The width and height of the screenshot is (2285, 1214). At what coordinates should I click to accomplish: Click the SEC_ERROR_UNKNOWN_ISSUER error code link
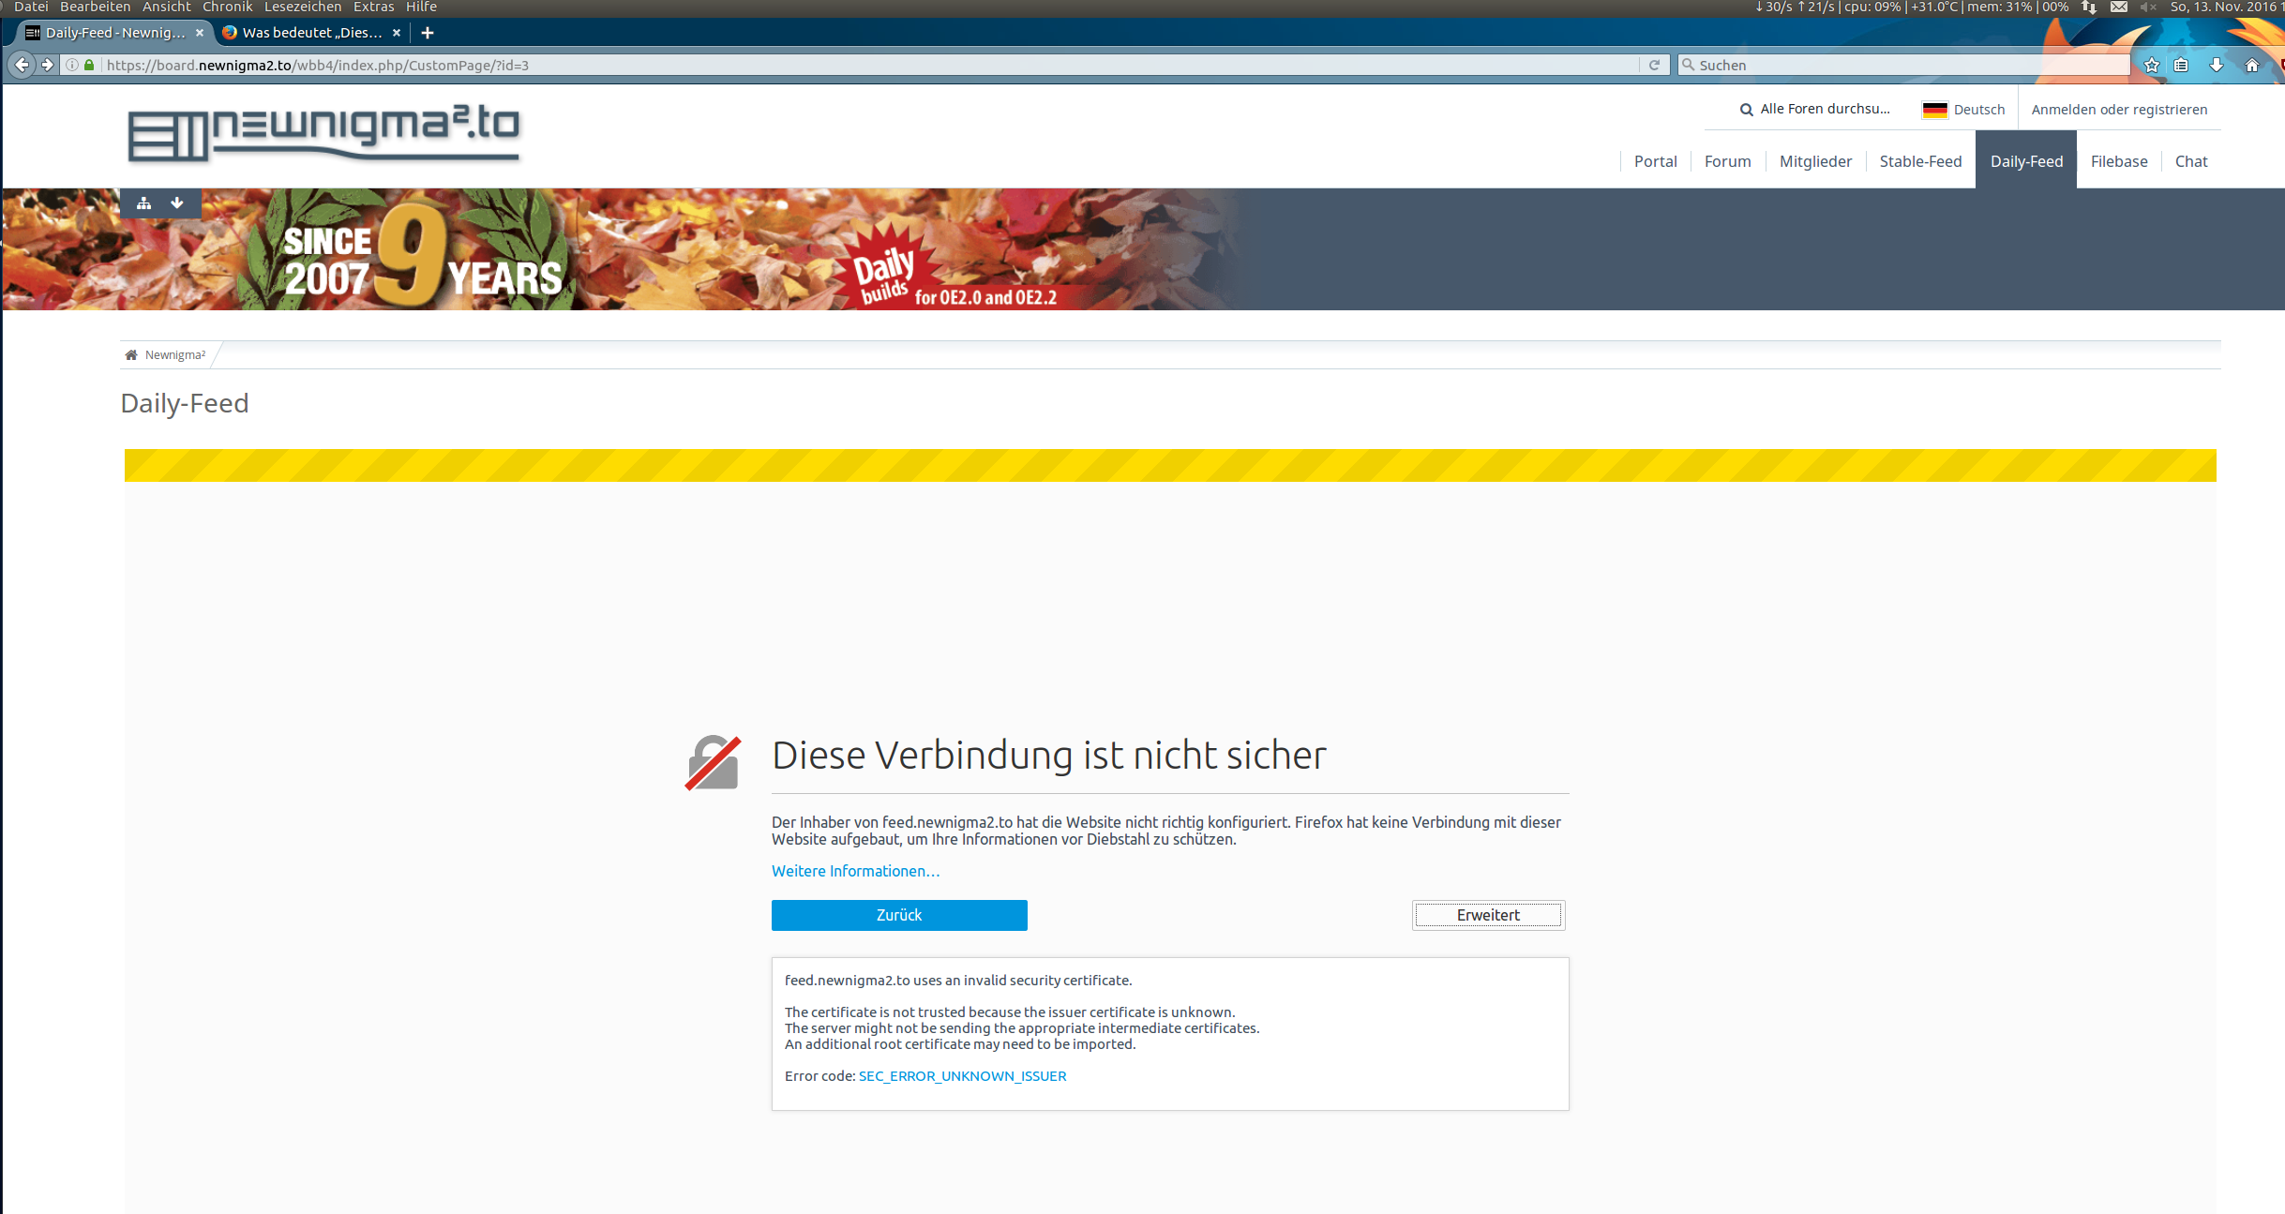coord(962,1076)
